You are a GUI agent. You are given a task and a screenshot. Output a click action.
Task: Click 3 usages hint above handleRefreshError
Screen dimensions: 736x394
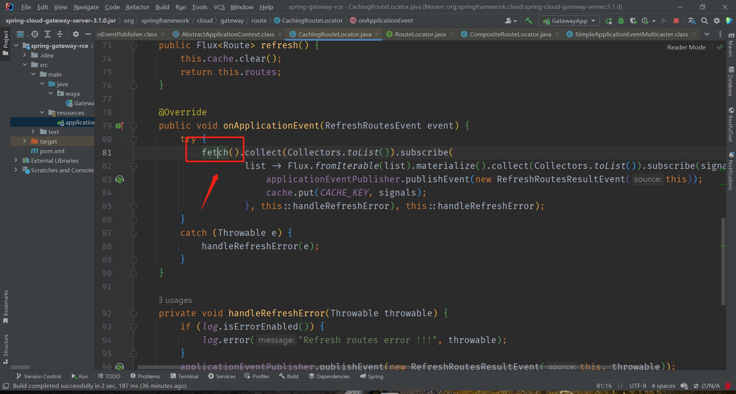pyautogui.click(x=175, y=300)
